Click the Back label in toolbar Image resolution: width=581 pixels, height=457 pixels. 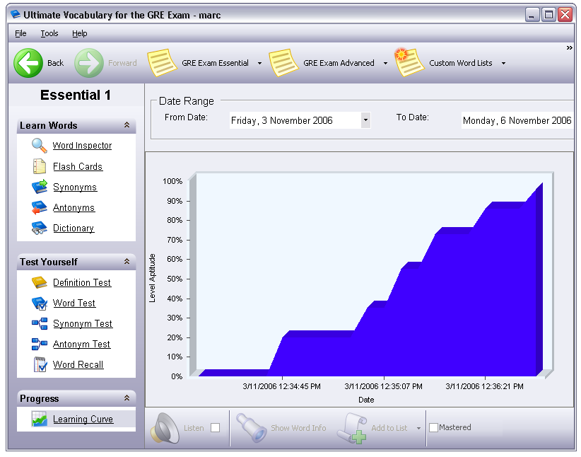[56, 63]
